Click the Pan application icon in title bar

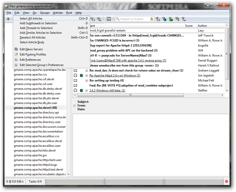coord(6,6)
